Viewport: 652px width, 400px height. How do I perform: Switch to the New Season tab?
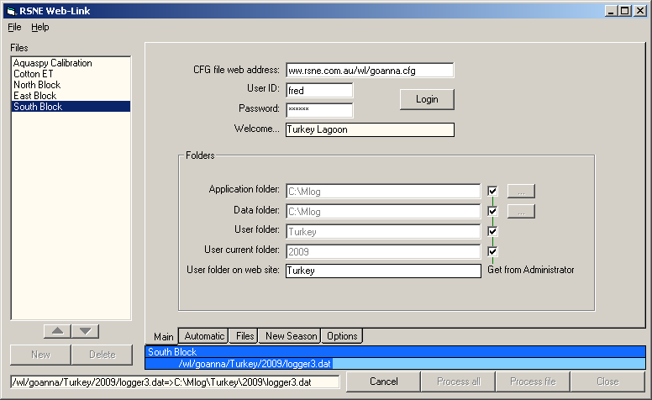[291, 336]
